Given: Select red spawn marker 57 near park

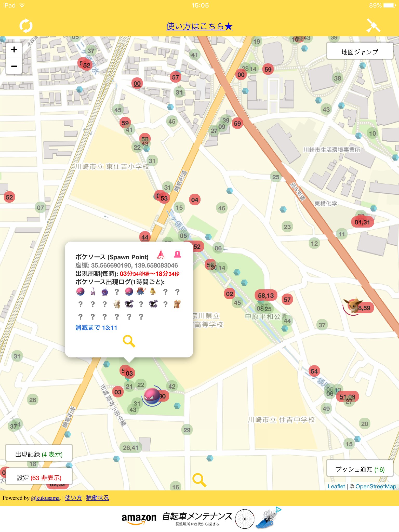Looking at the screenshot, I should click(287, 300).
